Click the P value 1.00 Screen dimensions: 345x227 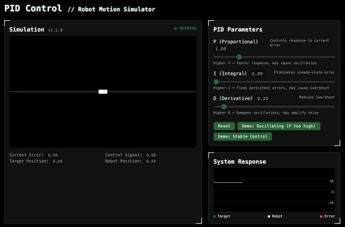click(221, 49)
